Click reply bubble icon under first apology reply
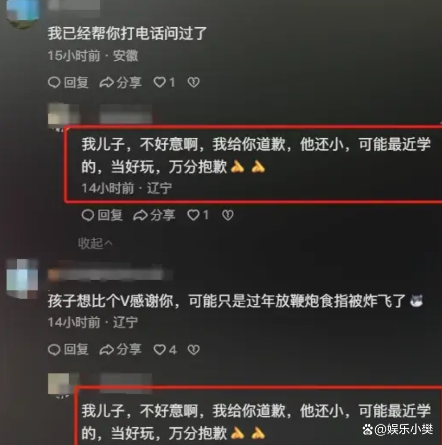The height and width of the screenshot is (445, 442). tap(88, 215)
